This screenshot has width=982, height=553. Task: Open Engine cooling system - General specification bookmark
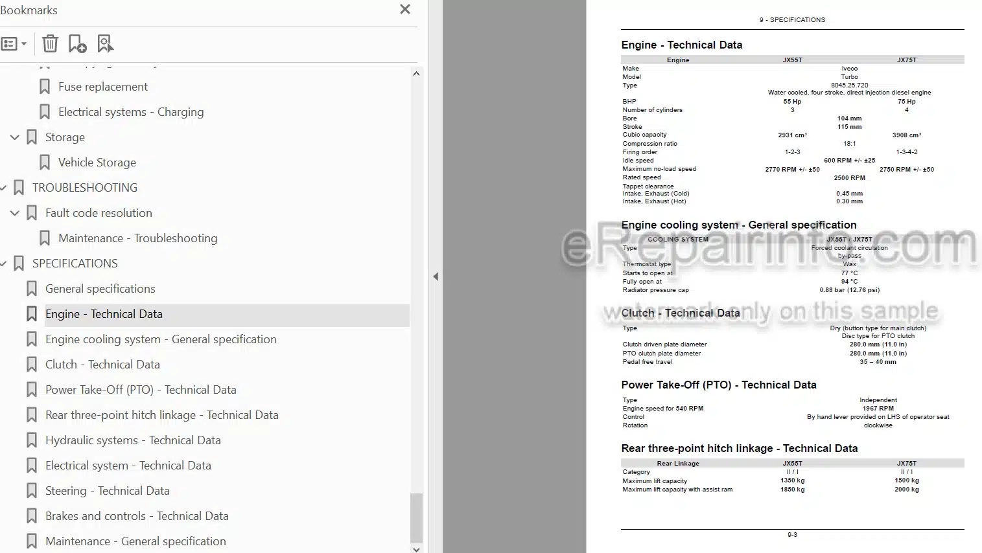(161, 339)
